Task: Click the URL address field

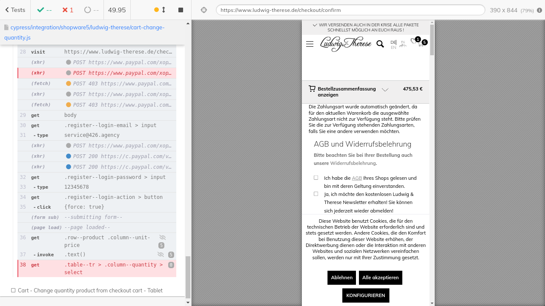Action: (350, 10)
